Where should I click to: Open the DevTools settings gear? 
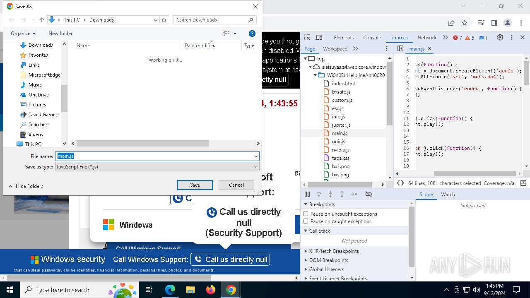click(x=500, y=37)
